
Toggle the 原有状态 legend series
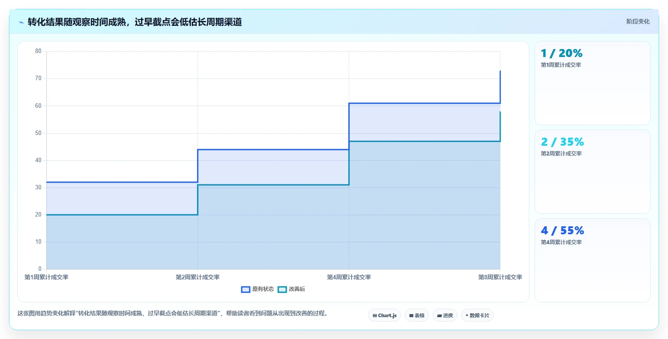point(257,289)
